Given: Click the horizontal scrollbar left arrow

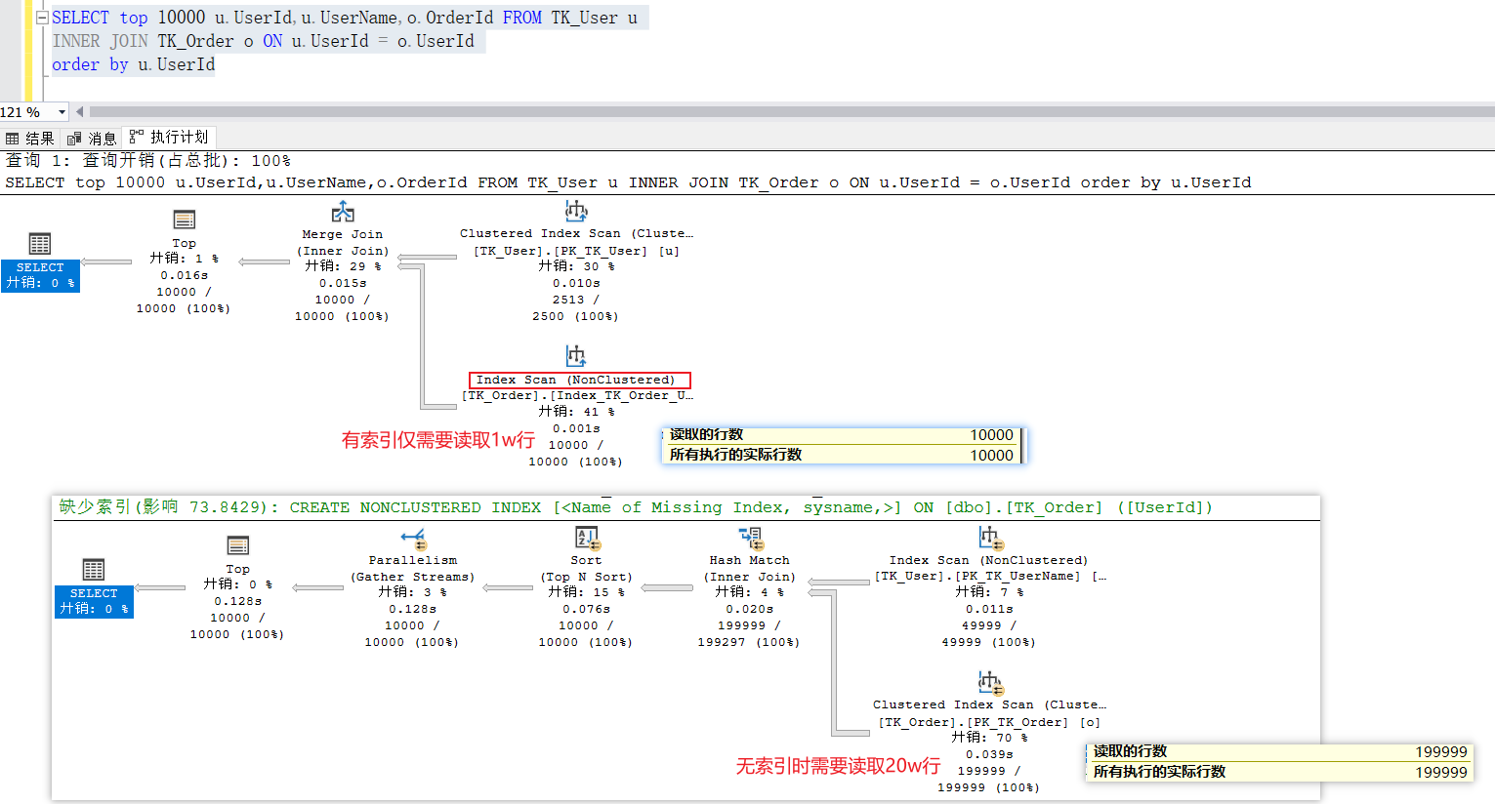Looking at the screenshot, I should [x=79, y=112].
